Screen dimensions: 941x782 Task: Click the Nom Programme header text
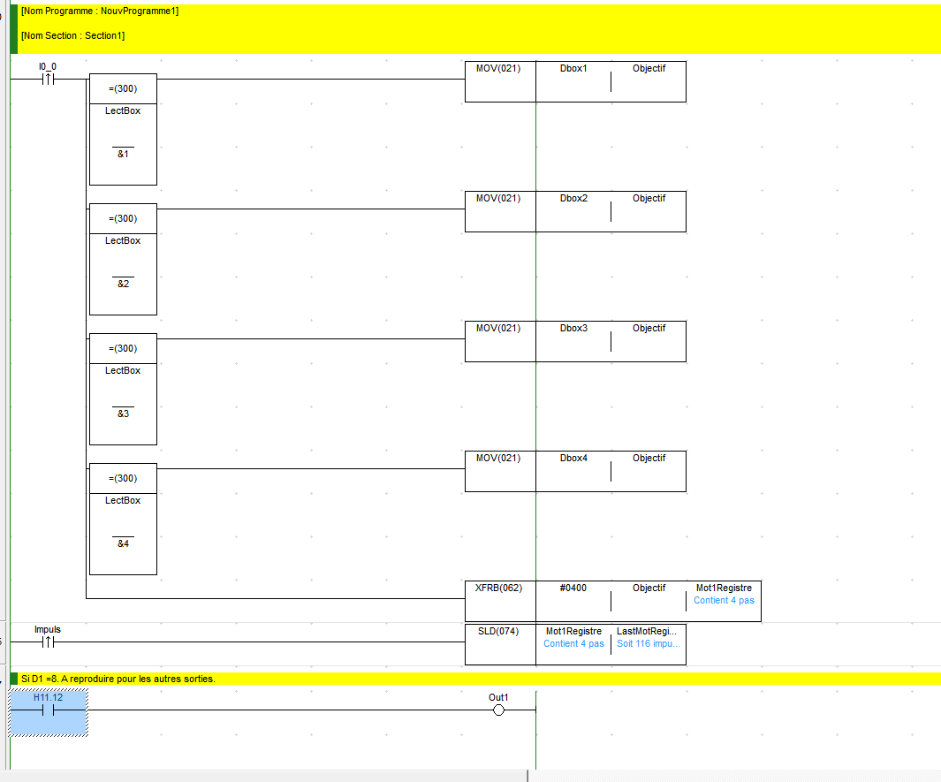(99, 11)
